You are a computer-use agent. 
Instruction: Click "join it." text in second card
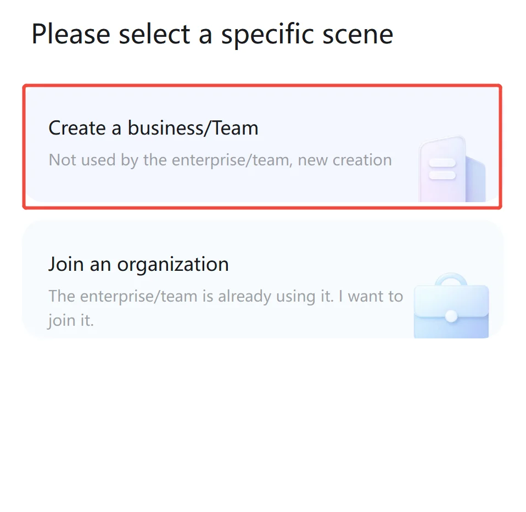click(71, 320)
